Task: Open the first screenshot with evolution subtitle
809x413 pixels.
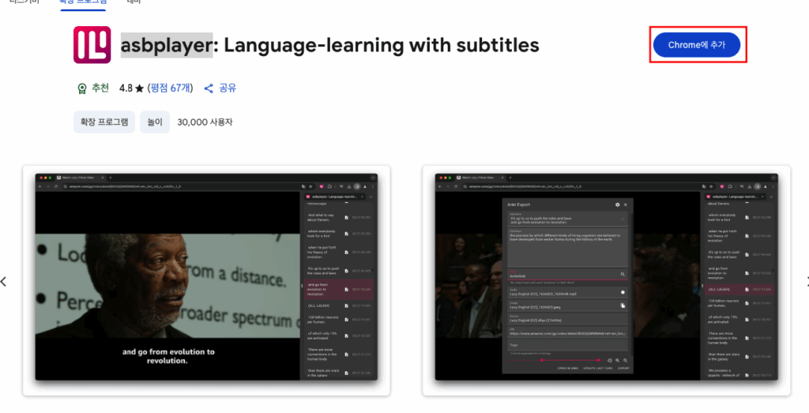Action: coord(206,280)
